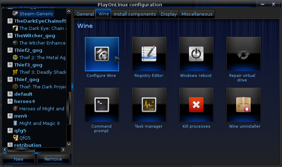Select TheWitcher_gog virtual drive
The height and width of the screenshot is (167, 282).
(31, 35)
